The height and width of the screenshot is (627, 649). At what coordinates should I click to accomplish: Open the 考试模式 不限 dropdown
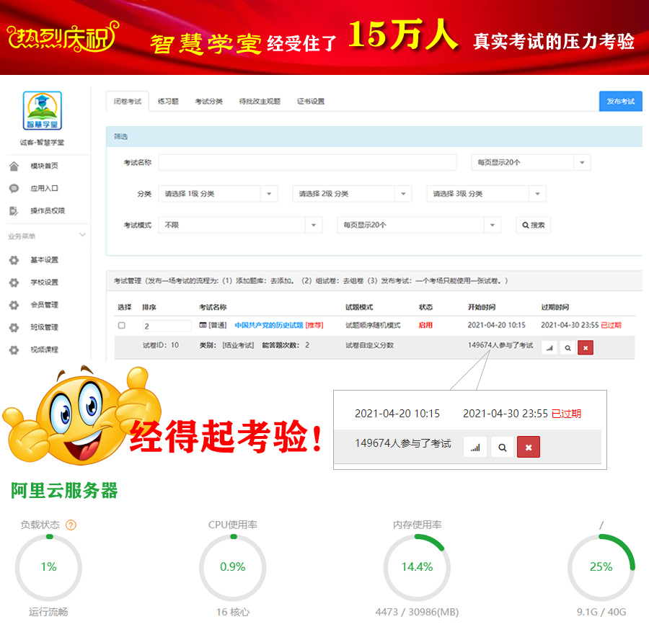(240, 225)
